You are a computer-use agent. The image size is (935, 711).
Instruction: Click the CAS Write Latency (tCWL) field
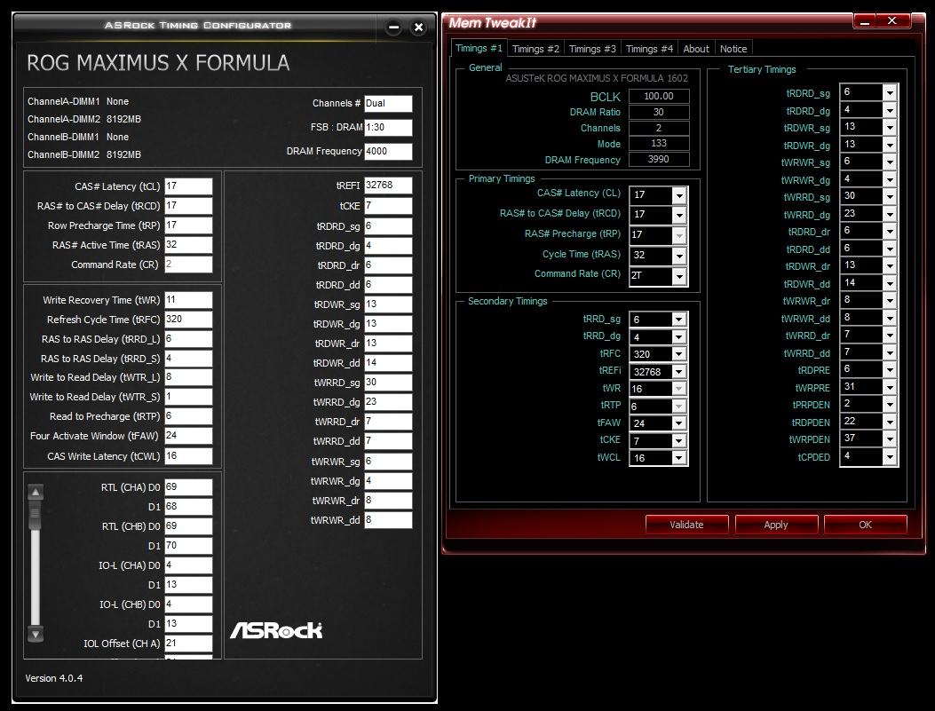[188, 456]
